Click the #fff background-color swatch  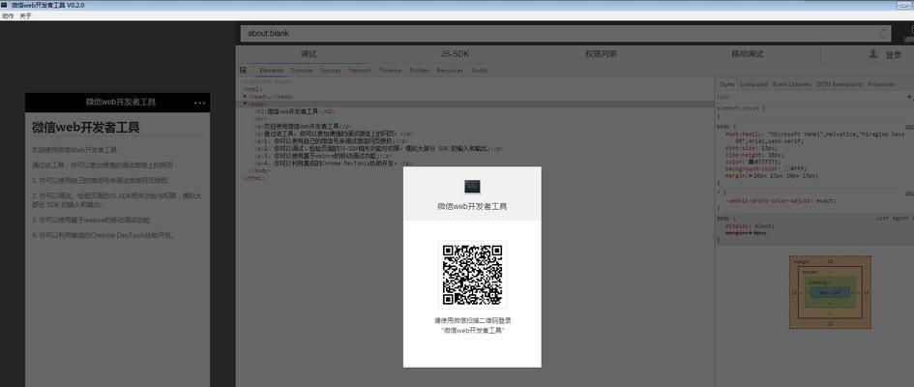787,168
